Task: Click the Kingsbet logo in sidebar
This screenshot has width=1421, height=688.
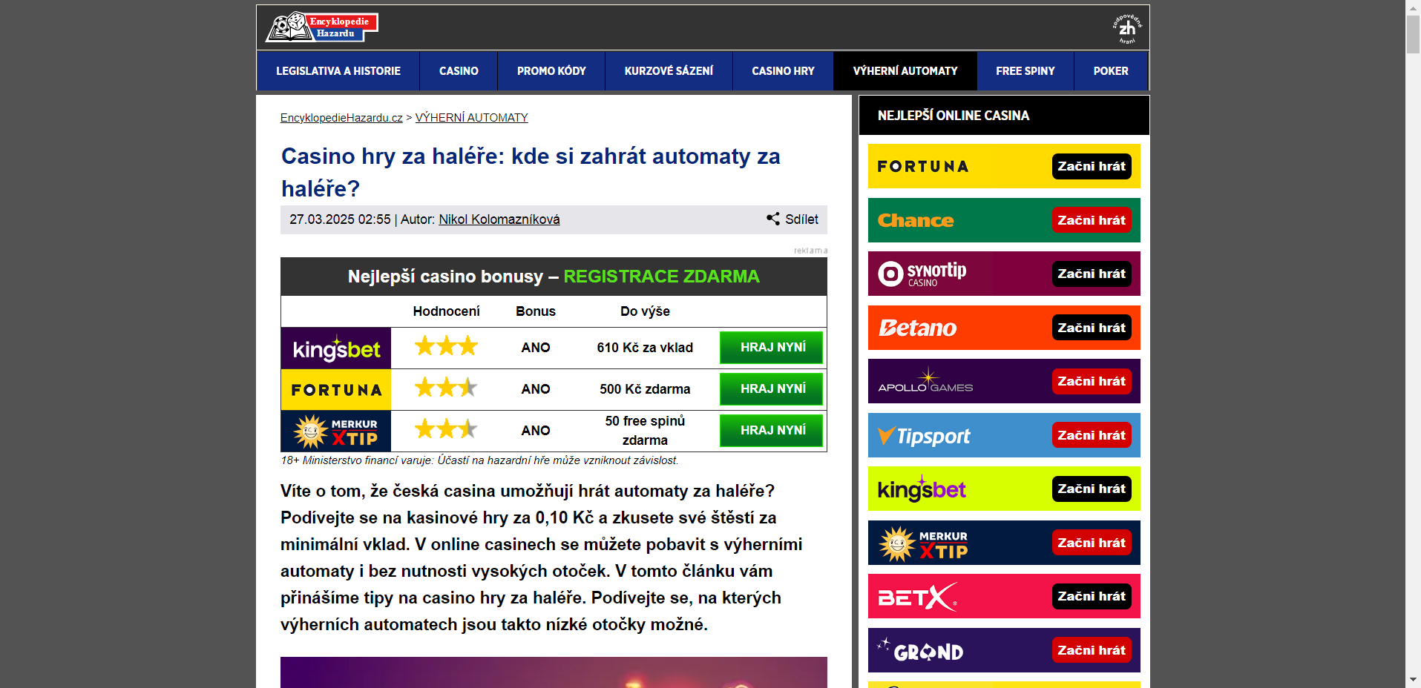Action: pyautogui.click(x=922, y=489)
